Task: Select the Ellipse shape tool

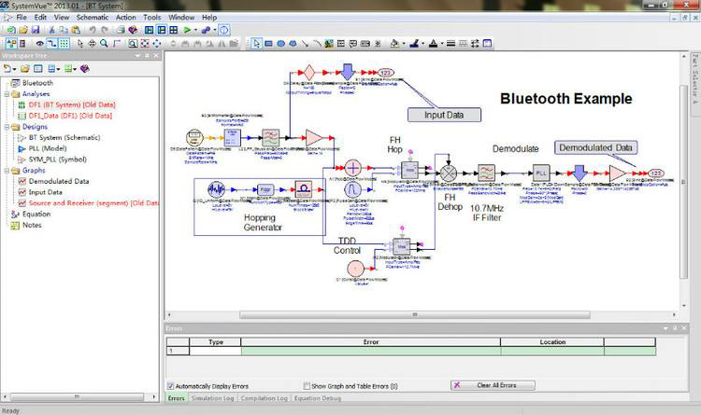Action: coord(280,43)
